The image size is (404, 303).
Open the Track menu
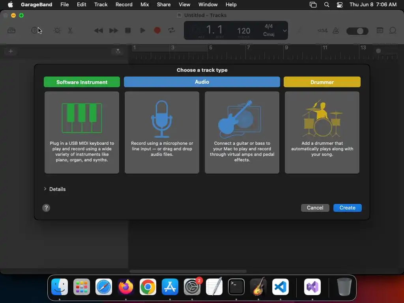101,4
